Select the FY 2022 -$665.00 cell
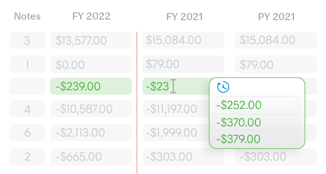Screen dimensions: 326x174 [91, 157]
